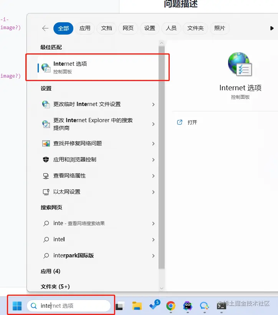The image size is (278, 315).
Task: Expand the 以太网设置 chevron
Action: (x=153, y=192)
